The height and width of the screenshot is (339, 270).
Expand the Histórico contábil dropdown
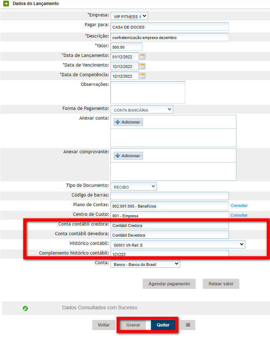tap(178, 245)
